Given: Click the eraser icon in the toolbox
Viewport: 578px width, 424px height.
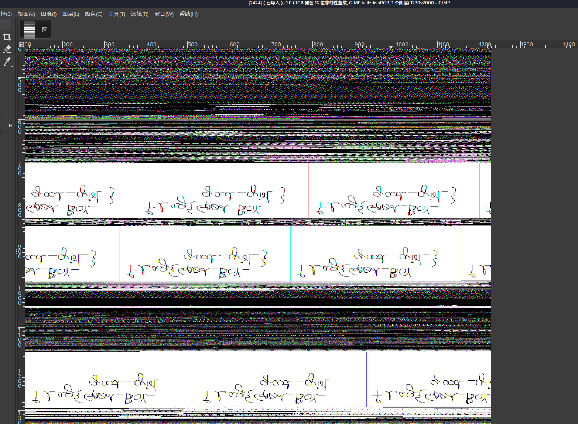Looking at the screenshot, I should coord(6,49).
